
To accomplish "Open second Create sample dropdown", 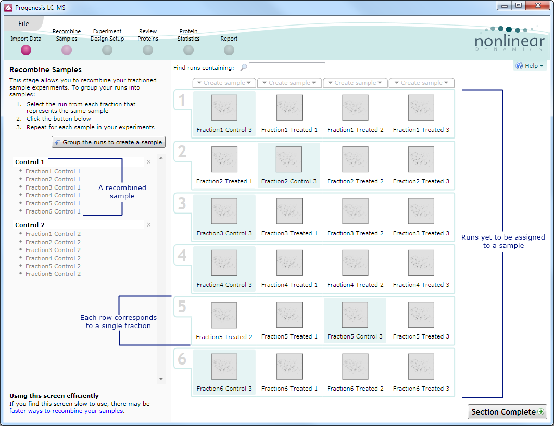I will (289, 83).
